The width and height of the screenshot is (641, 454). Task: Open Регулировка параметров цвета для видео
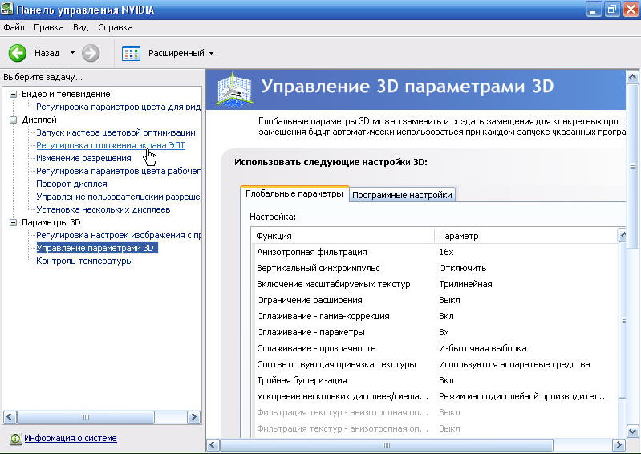coord(118,107)
